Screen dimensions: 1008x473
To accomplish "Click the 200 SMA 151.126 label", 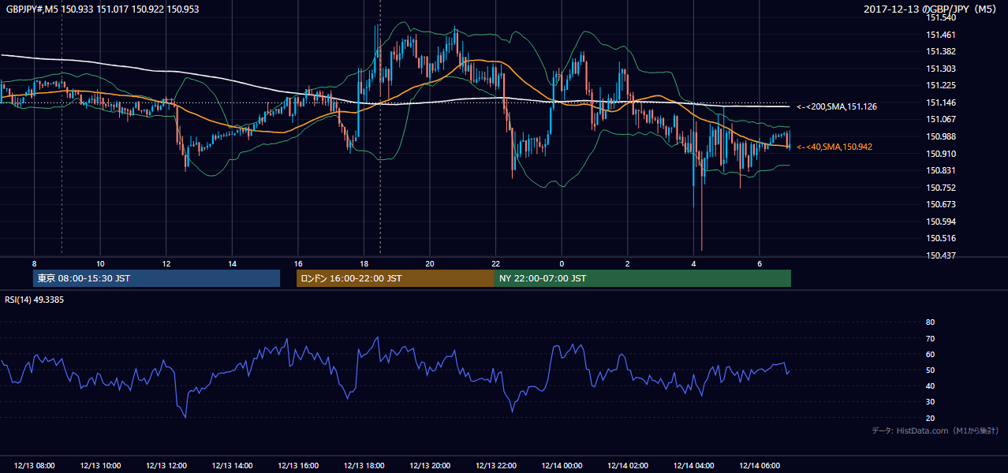I will 837,106.
